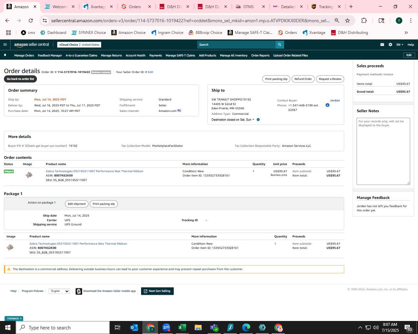This screenshot has width=418, height=334.
Task: Open the English language select box
Action: [x=59, y=291]
